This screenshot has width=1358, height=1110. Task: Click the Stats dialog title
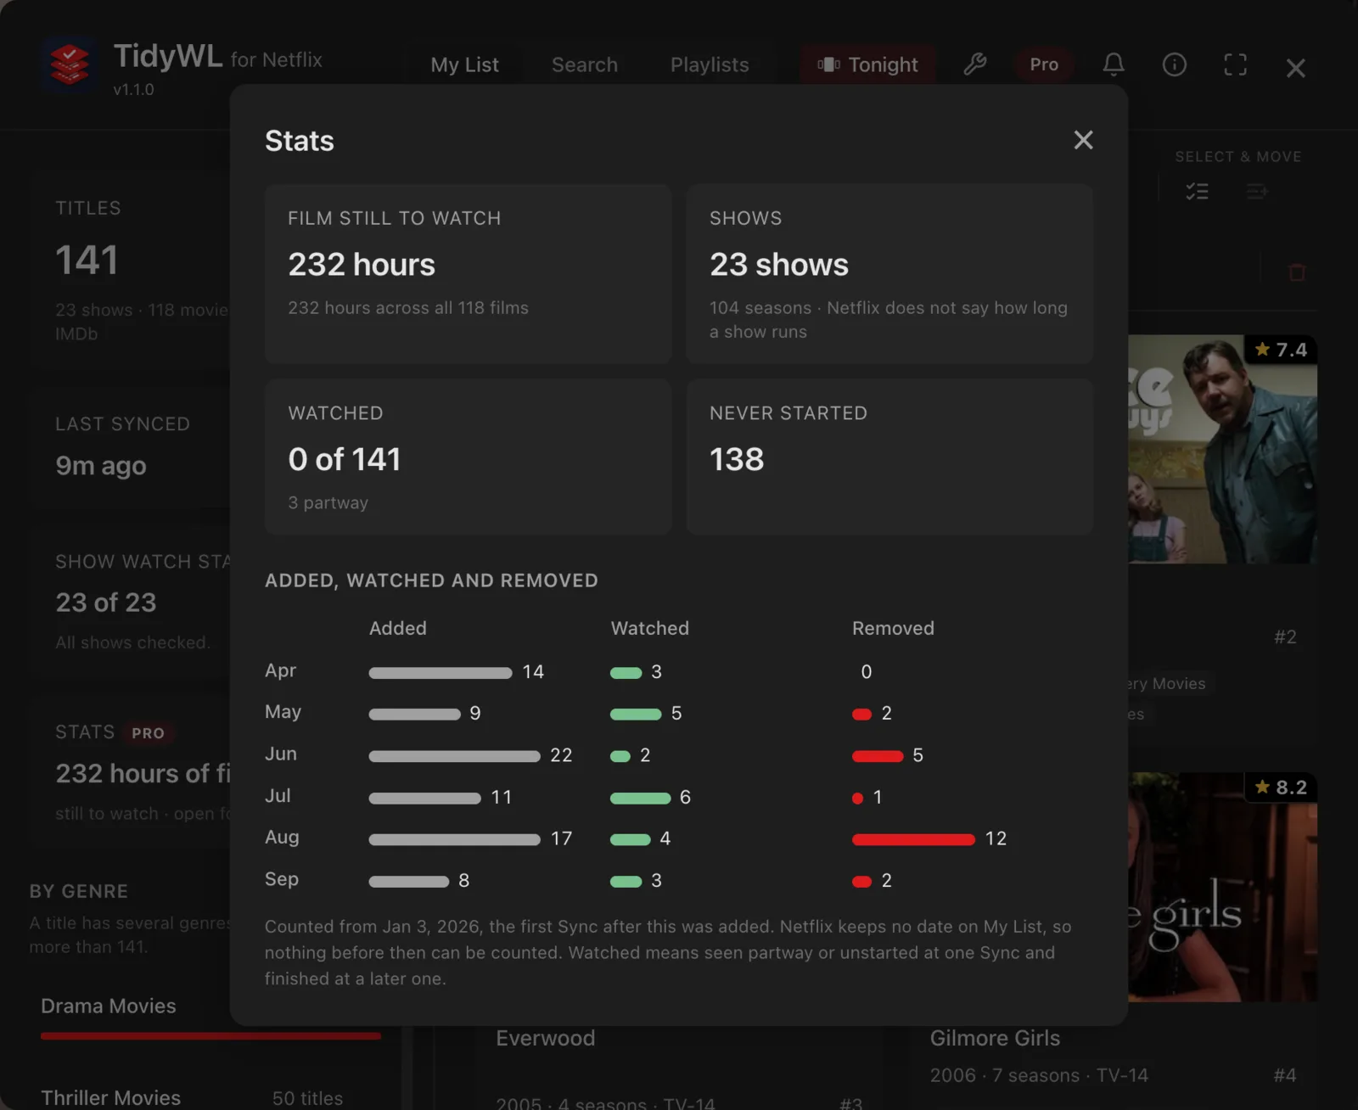click(x=300, y=141)
